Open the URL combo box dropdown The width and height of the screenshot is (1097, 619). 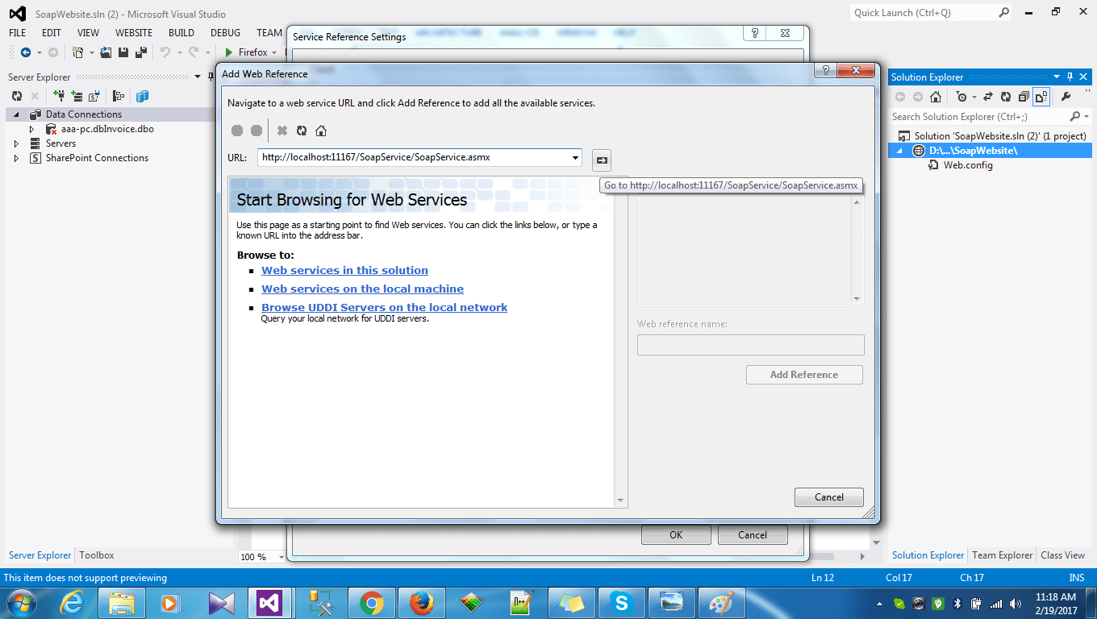coord(575,158)
